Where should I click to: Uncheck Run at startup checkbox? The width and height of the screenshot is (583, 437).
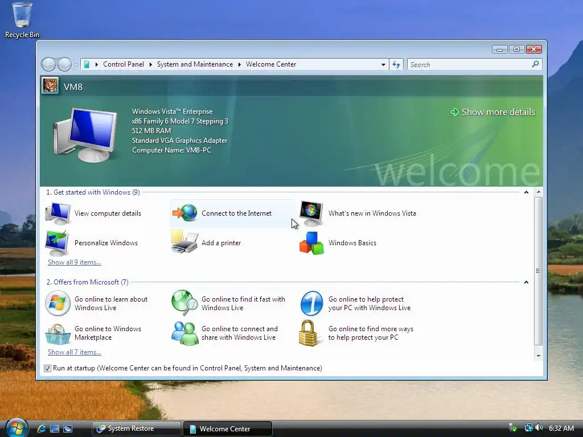[47, 368]
